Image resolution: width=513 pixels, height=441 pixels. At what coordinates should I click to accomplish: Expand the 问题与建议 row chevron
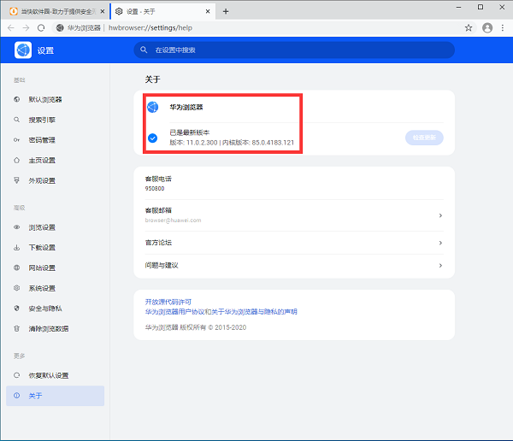point(440,265)
